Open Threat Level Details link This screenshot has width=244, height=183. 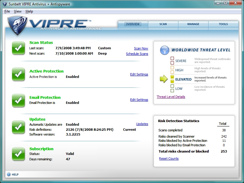(x=171, y=97)
